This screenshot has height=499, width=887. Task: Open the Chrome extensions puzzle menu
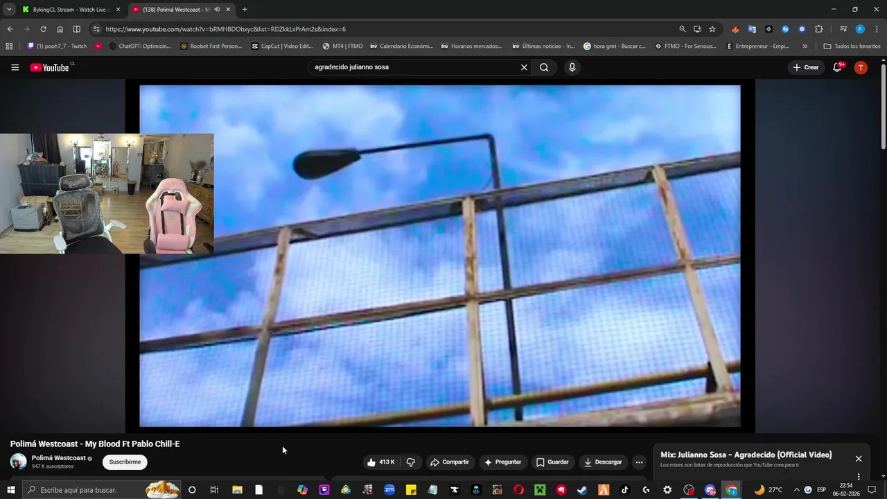[818, 29]
